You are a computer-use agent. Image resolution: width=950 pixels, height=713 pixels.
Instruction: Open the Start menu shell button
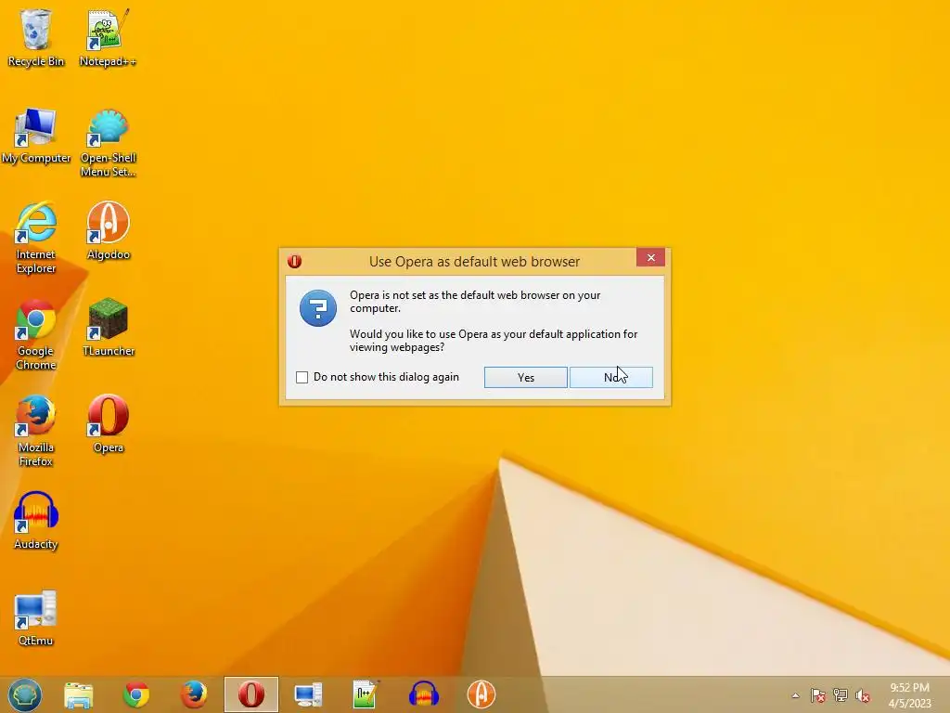(25, 694)
